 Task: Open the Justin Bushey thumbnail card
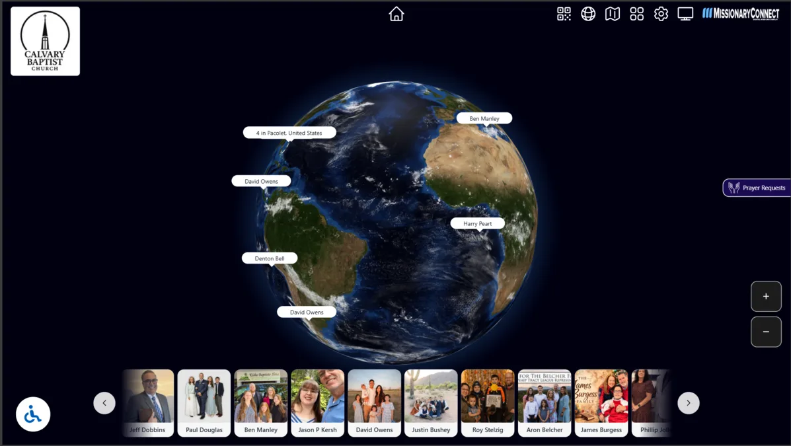tap(431, 403)
